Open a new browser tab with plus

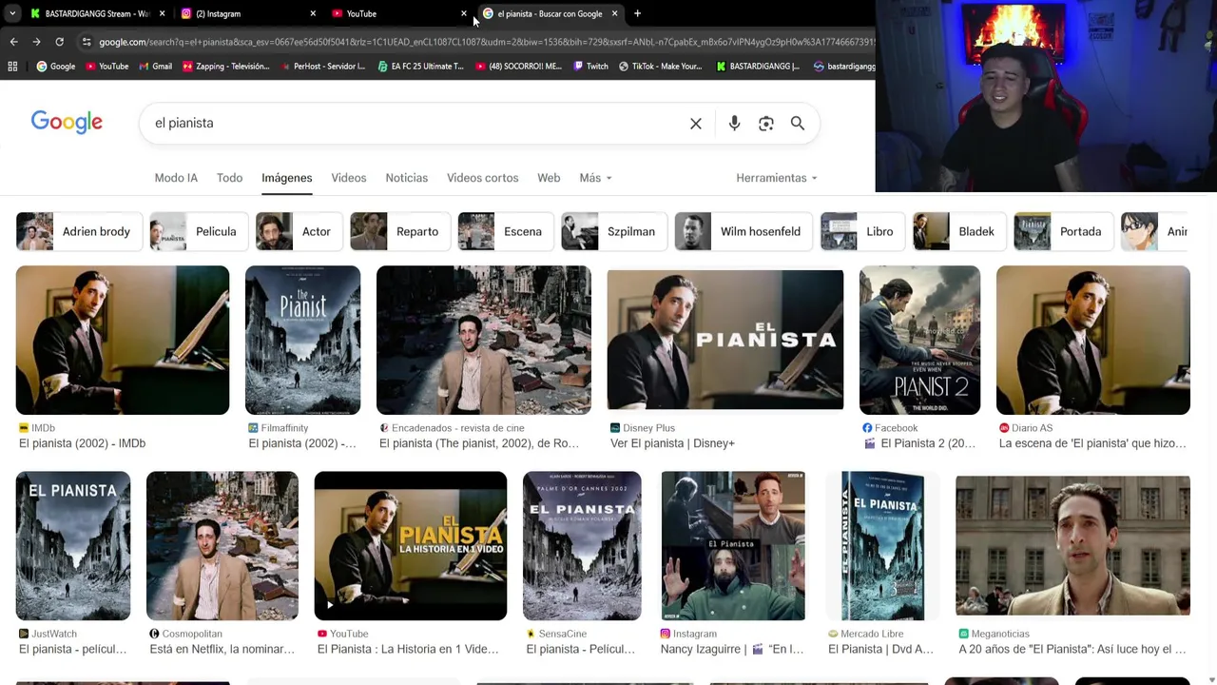637,13
